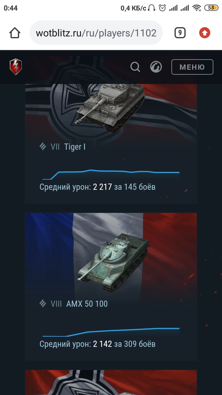Select the AMX 50 100 tank name
Image resolution: width=222 pixels, height=395 pixels.
pyautogui.click(x=87, y=304)
